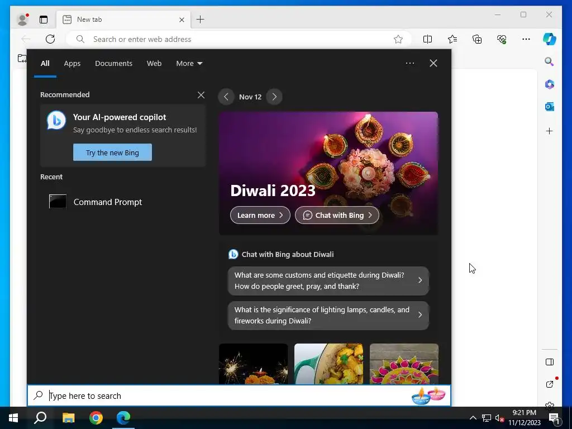Screen dimensions: 572x429
Task: Go to previous day before Nov 12
Action: click(226, 97)
